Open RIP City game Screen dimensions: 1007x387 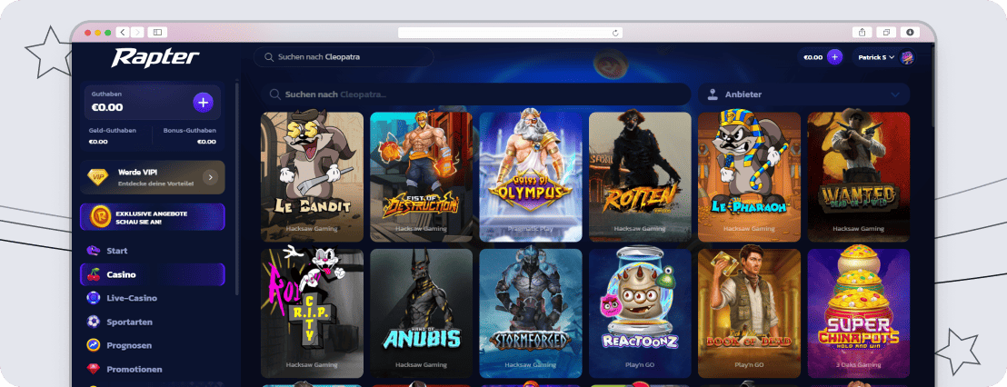click(312, 313)
